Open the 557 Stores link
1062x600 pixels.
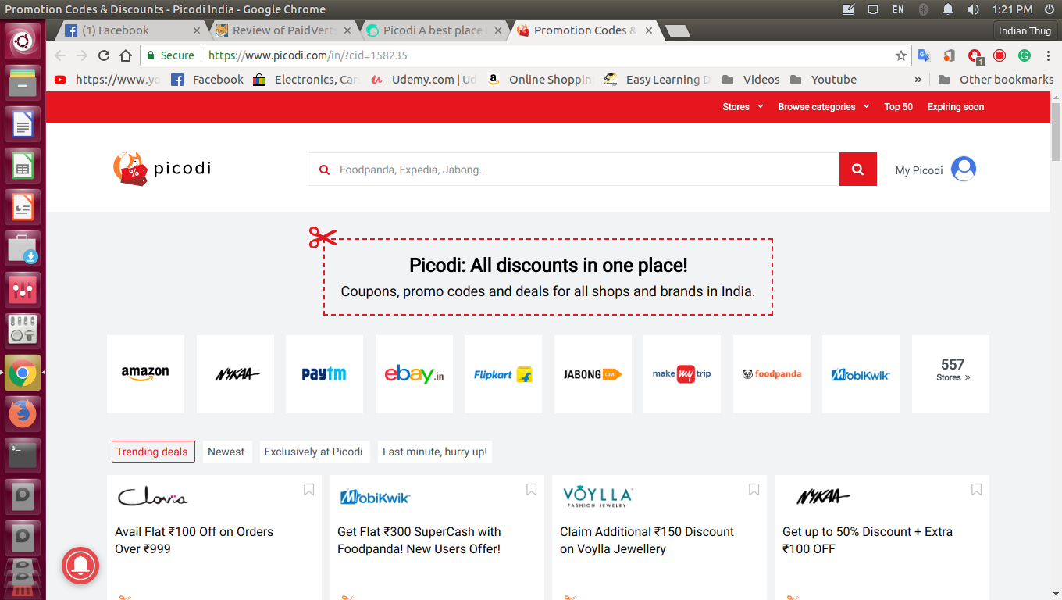(950, 373)
